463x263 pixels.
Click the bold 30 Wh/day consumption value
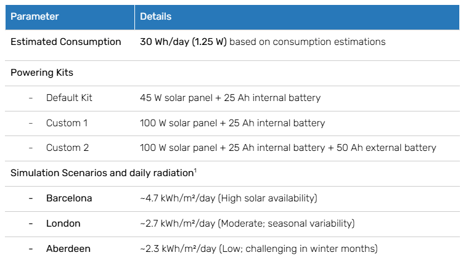click(x=183, y=42)
